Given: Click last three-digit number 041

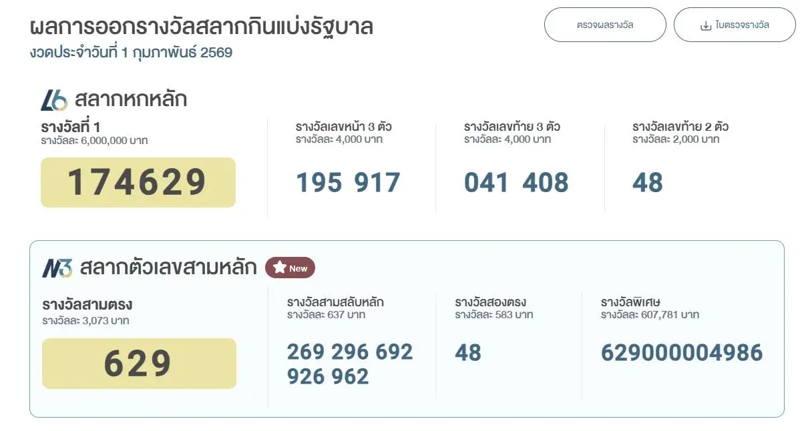Looking at the screenshot, I should (x=487, y=183).
